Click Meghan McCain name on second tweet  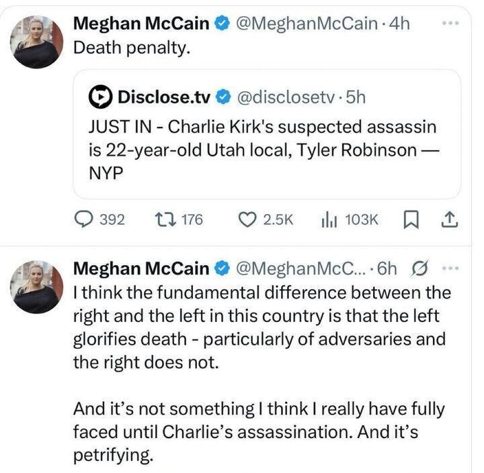(x=140, y=269)
